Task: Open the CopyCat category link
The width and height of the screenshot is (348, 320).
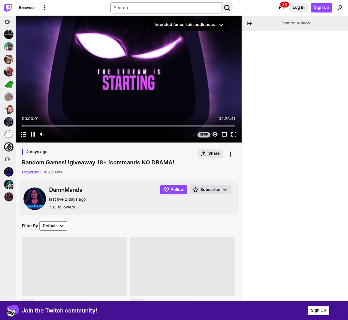Action: (30, 172)
